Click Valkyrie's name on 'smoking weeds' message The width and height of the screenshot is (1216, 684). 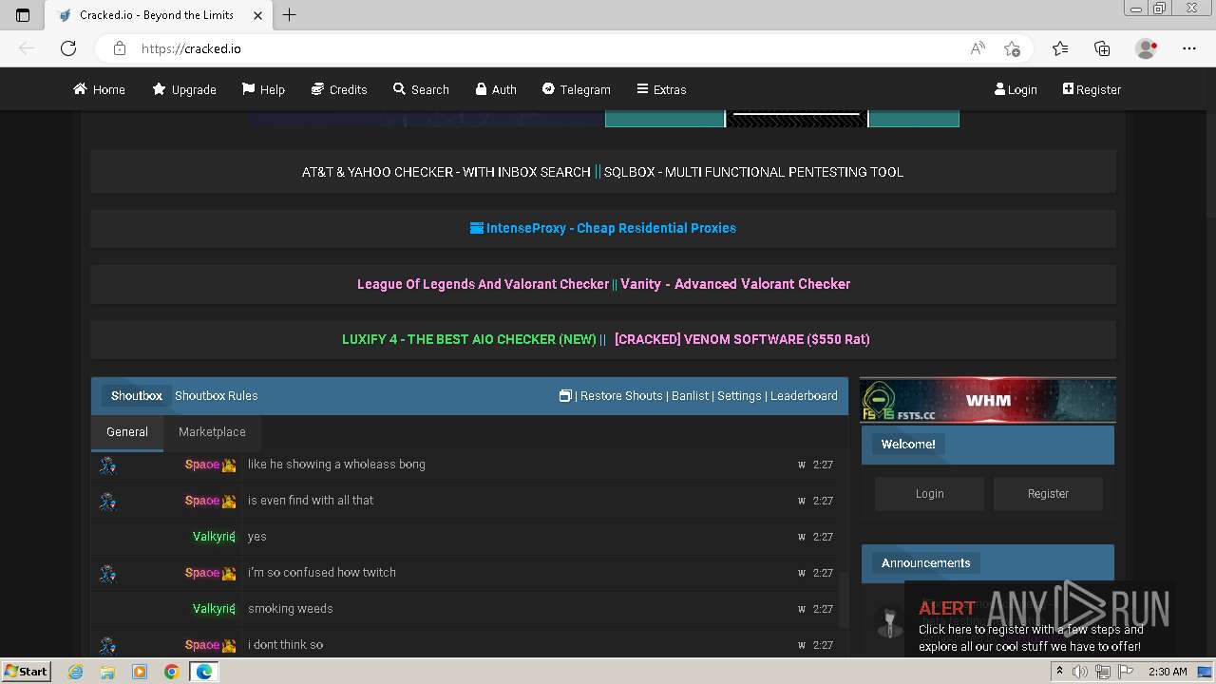coord(214,609)
